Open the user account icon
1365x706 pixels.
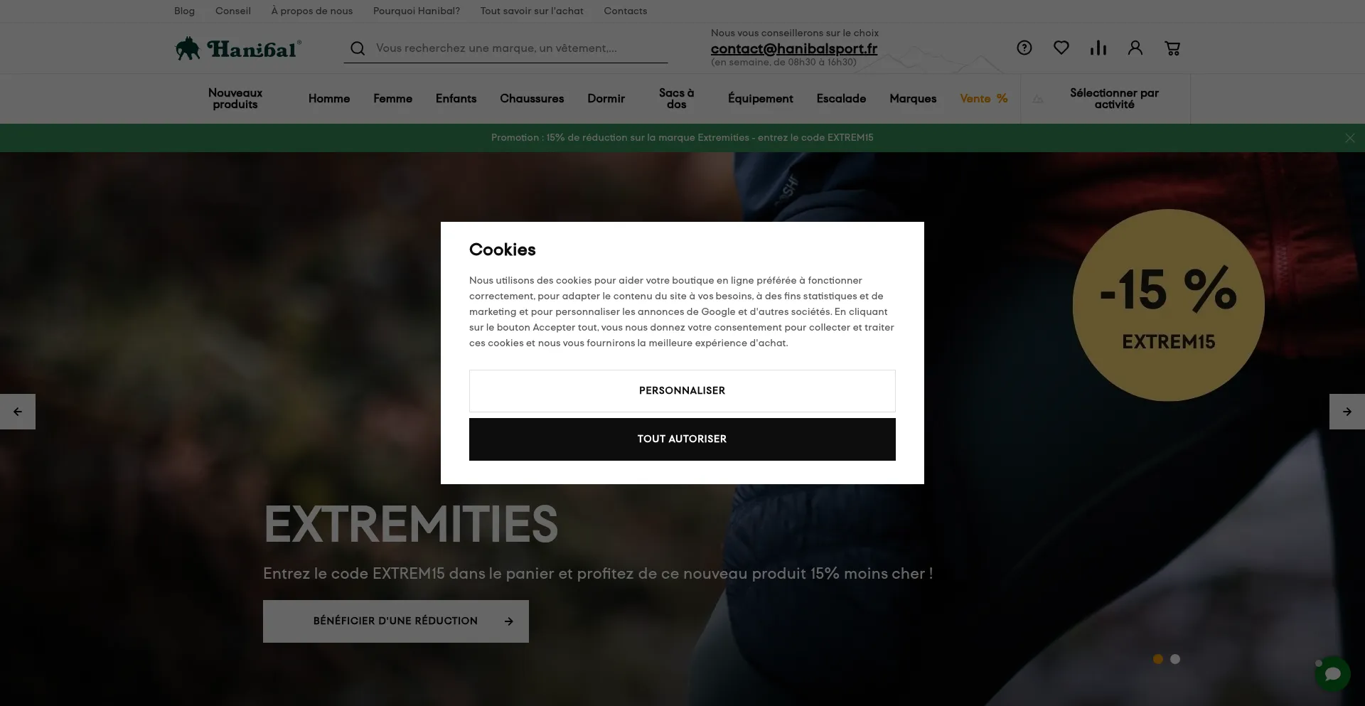(x=1135, y=48)
